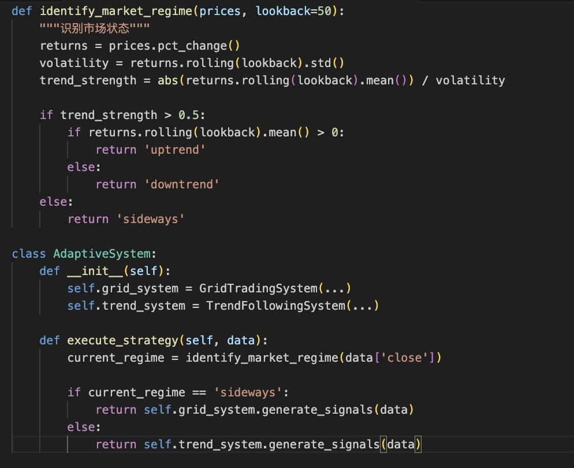This screenshot has height=468, width=574.
Task: Click the Chinese docstring 识别市场状态
Action: [x=95, y=28]
